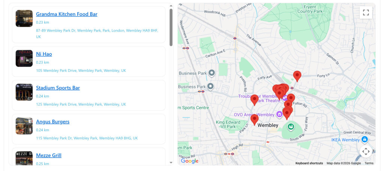Click Grandma Kitchen Food Bar thumbnail

point(24,18)
